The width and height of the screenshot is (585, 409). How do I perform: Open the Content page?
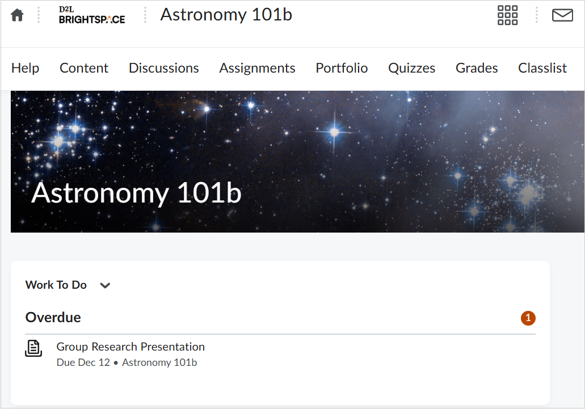(x=83, y=68)
